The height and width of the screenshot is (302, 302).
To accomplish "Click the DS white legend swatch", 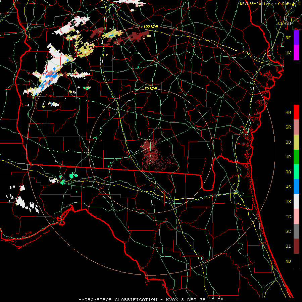I will (296, 201).
